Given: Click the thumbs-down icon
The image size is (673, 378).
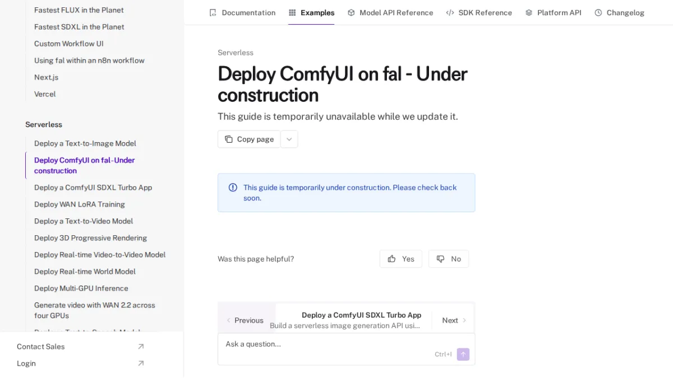Looking at the screenshot, I should click(x=441, y=259).
